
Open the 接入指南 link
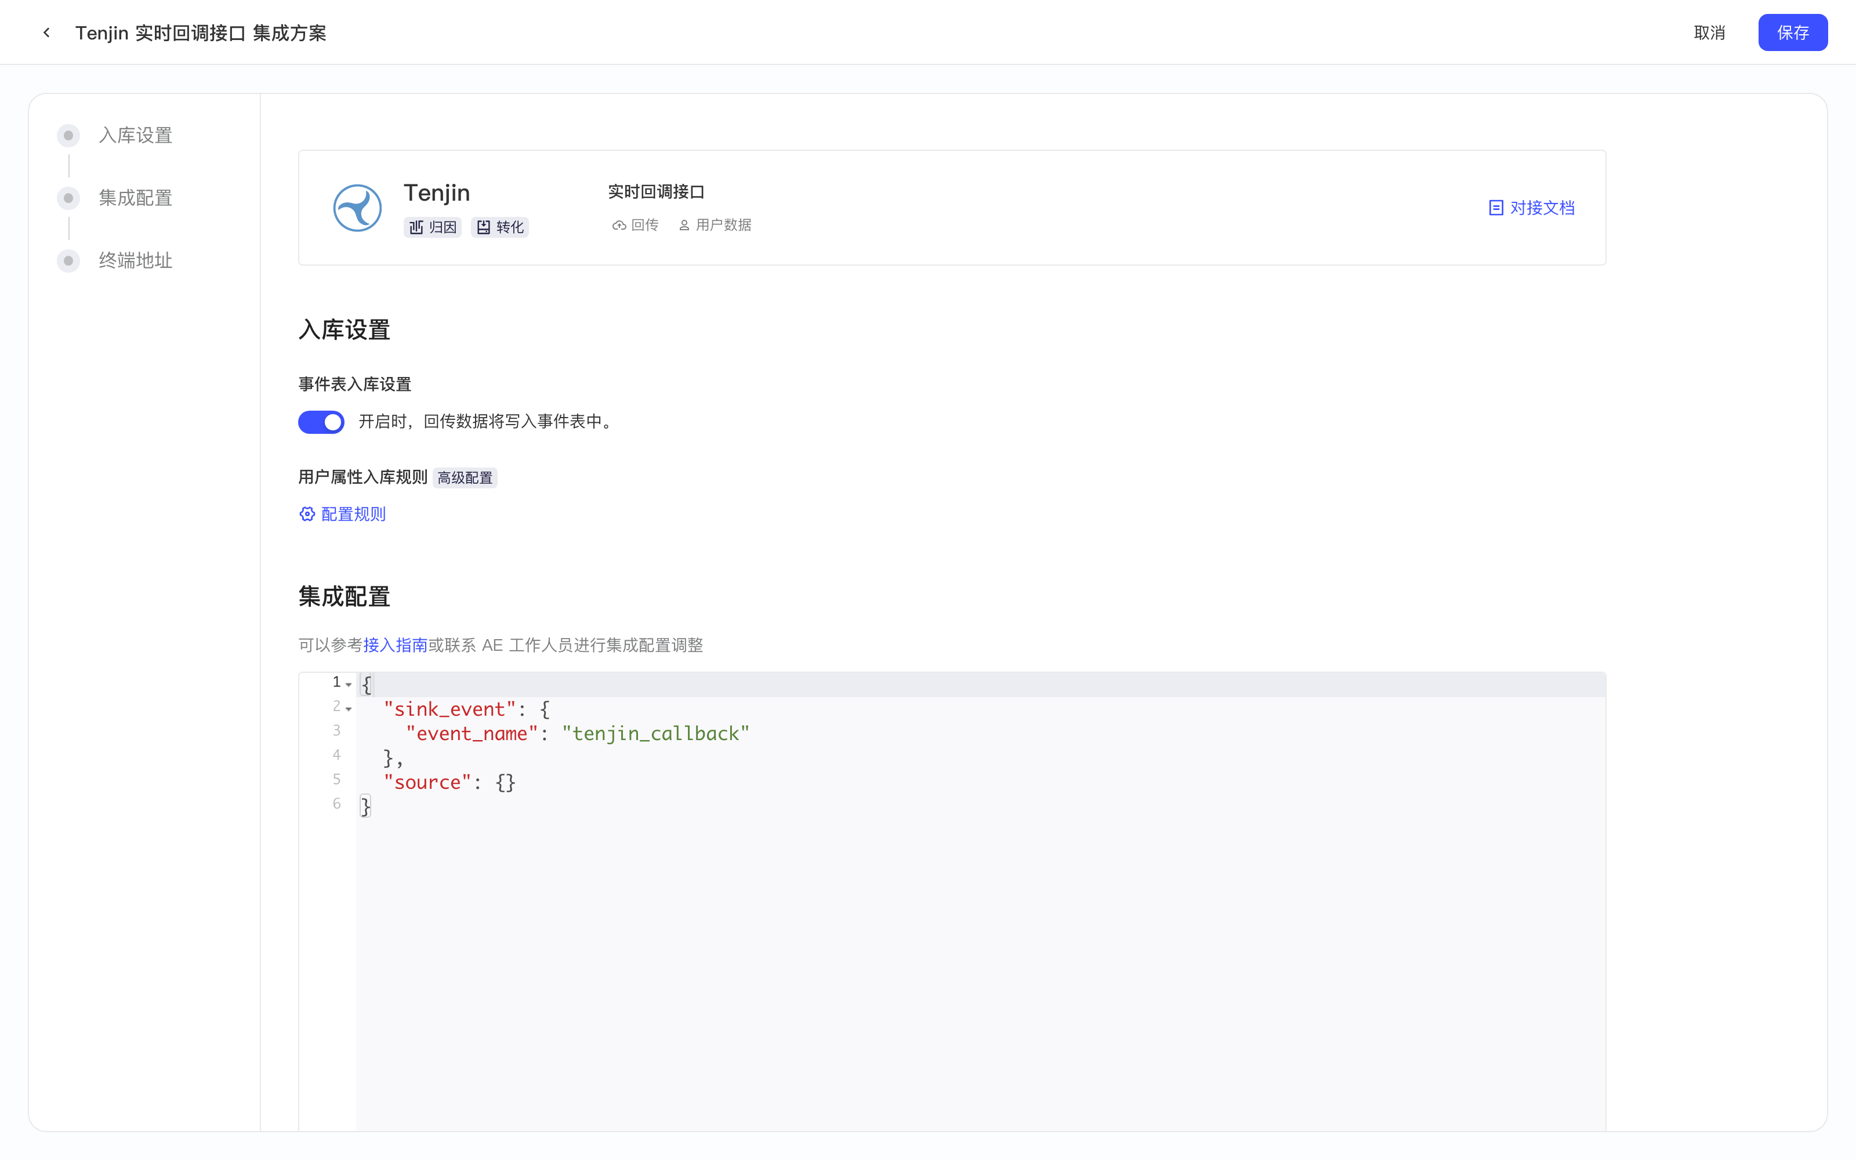[395, 645]
